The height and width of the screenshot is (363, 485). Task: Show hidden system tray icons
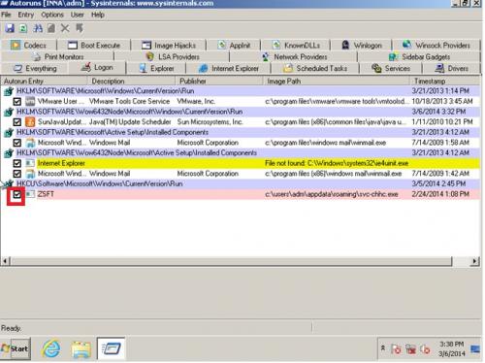click(x=383, y=348)
